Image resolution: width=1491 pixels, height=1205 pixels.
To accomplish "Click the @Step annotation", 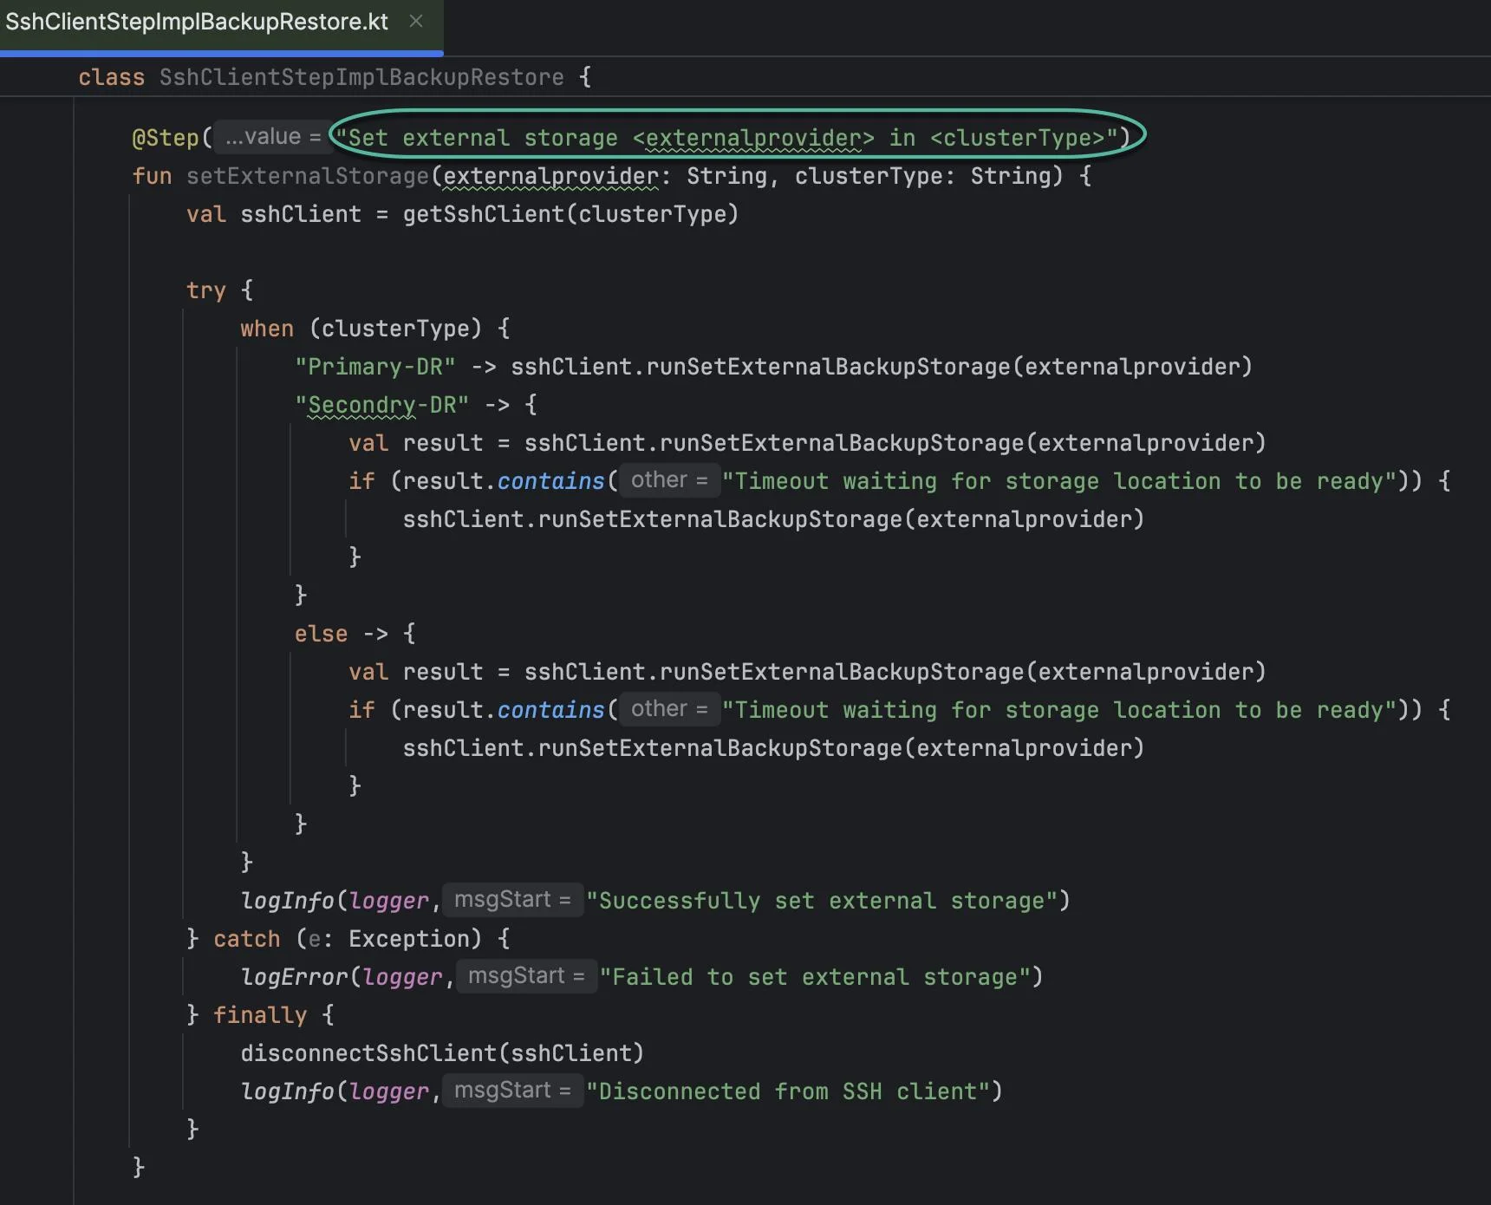I will [x=166, y=138].
